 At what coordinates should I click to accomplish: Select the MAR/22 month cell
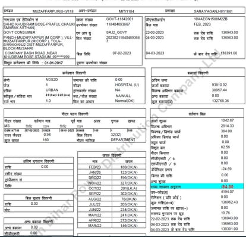coord(95,226)
